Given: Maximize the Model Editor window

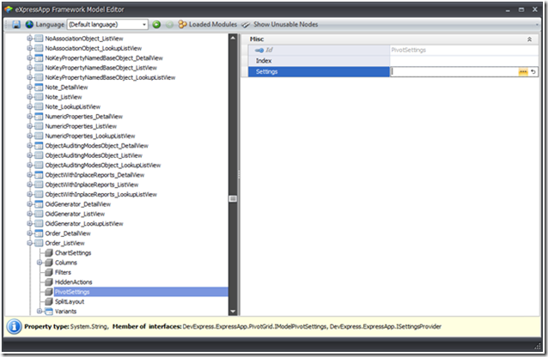Looking at the screenshot, I should point(521,9).
